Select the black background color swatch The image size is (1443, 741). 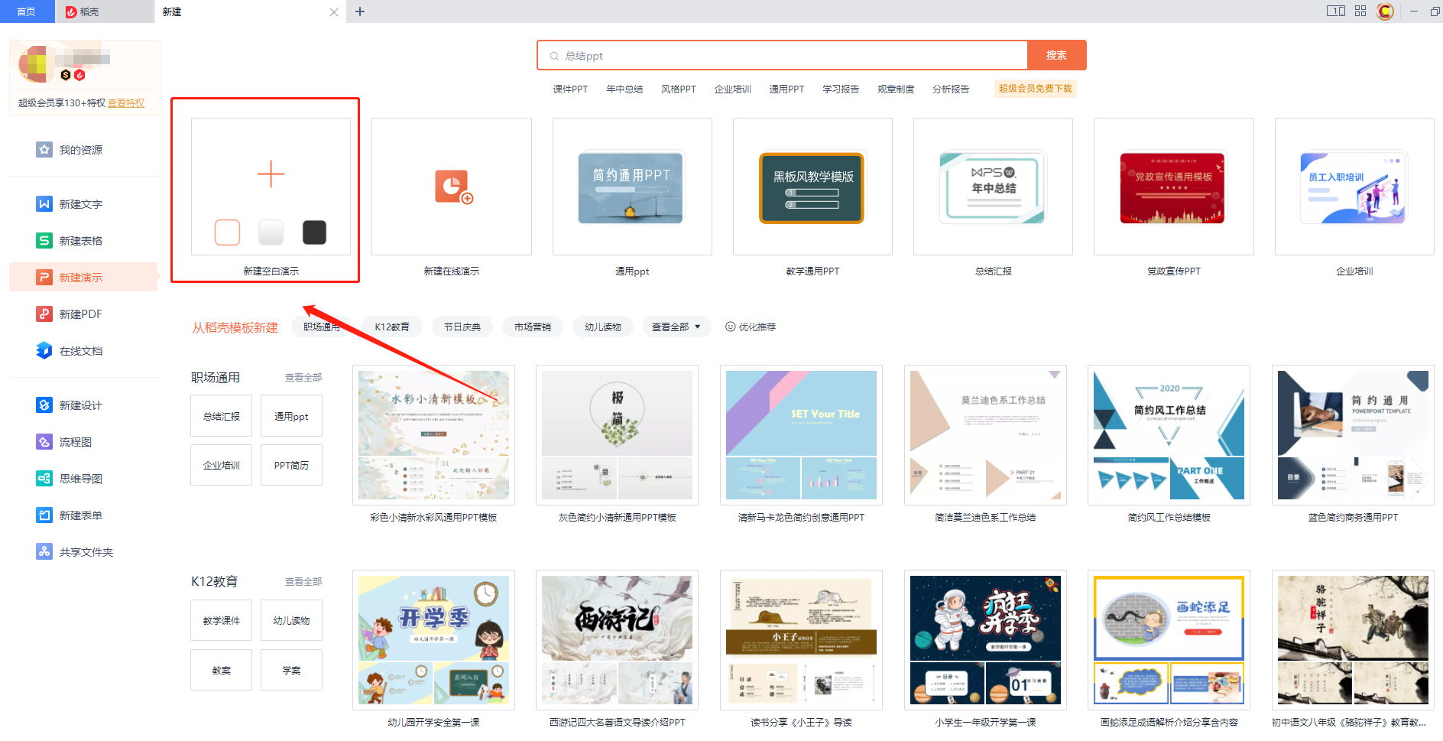(x=314, y=232)
